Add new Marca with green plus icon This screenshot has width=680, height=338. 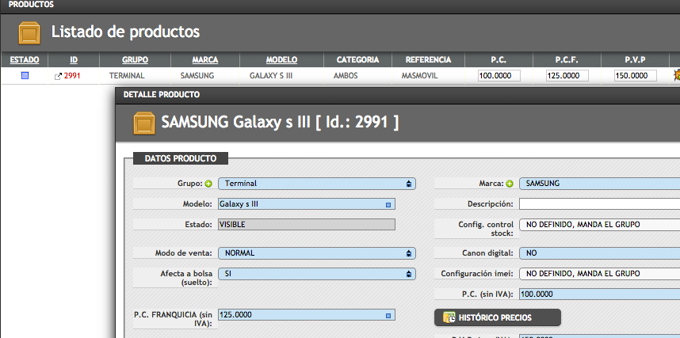coord(510,184)
